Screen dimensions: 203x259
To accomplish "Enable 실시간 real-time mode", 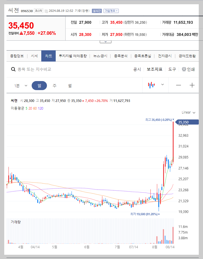I will (96, 11).
